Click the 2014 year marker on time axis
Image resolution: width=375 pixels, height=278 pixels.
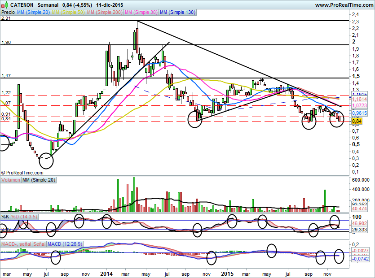coord(106,273)
